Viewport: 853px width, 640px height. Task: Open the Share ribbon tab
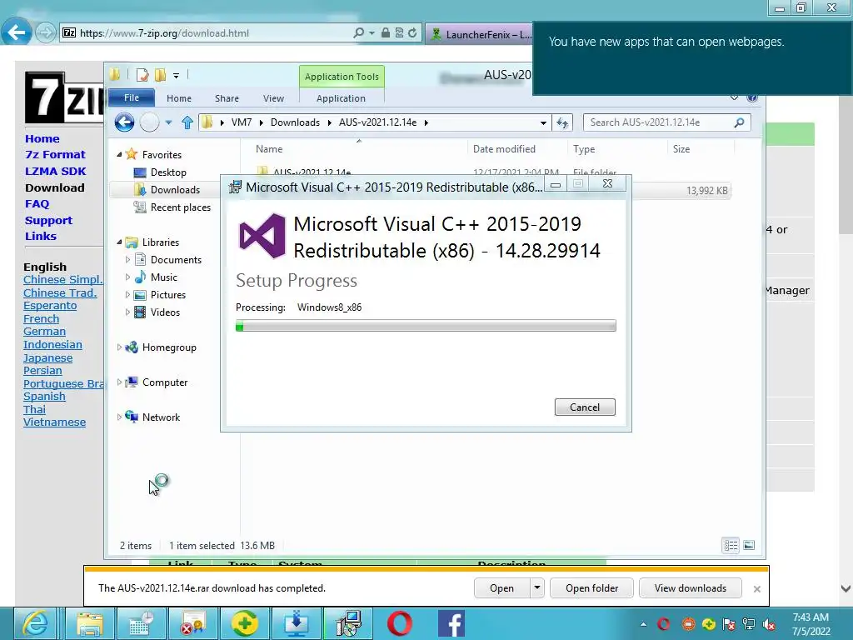(227, 98)
